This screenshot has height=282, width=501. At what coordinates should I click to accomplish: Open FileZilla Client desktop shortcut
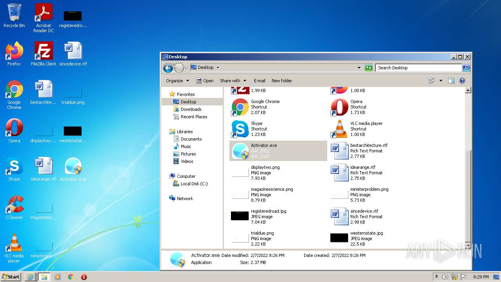pos(43,54)
